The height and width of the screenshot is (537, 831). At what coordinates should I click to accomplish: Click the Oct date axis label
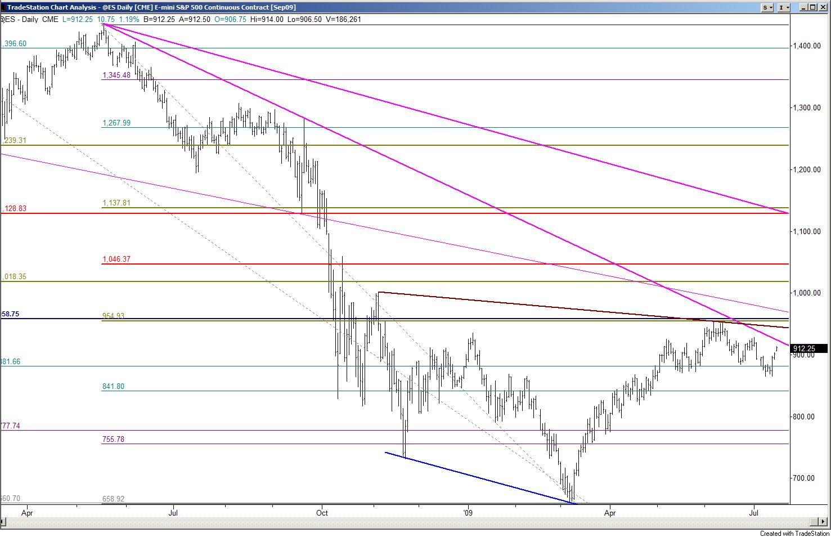pos(322,513)
